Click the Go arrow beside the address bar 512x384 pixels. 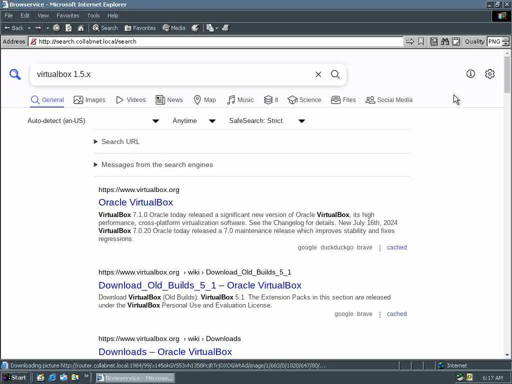[x=410, y=41]
